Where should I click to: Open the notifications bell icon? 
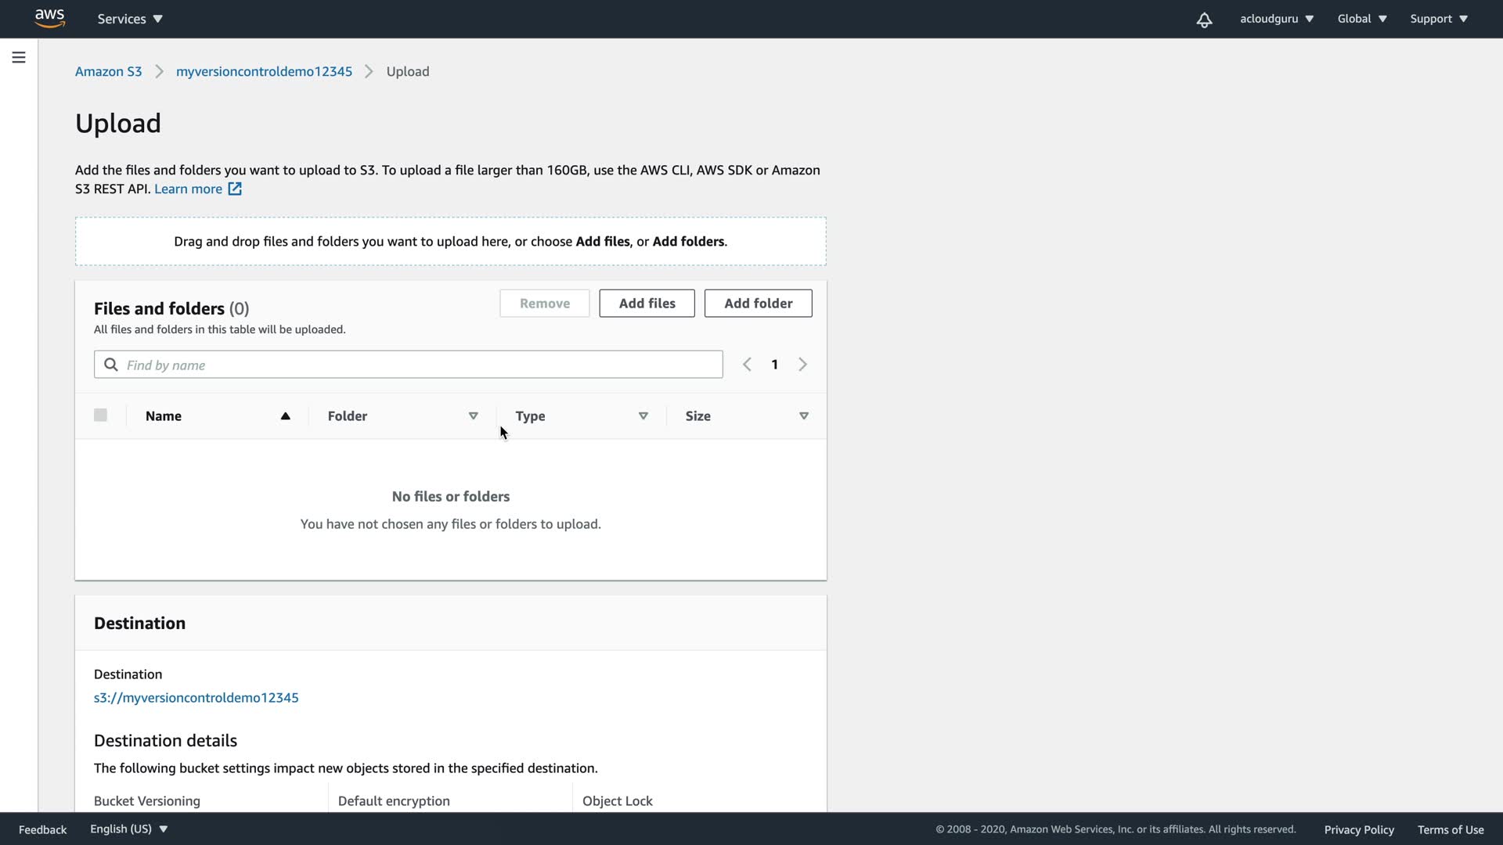1204,20
